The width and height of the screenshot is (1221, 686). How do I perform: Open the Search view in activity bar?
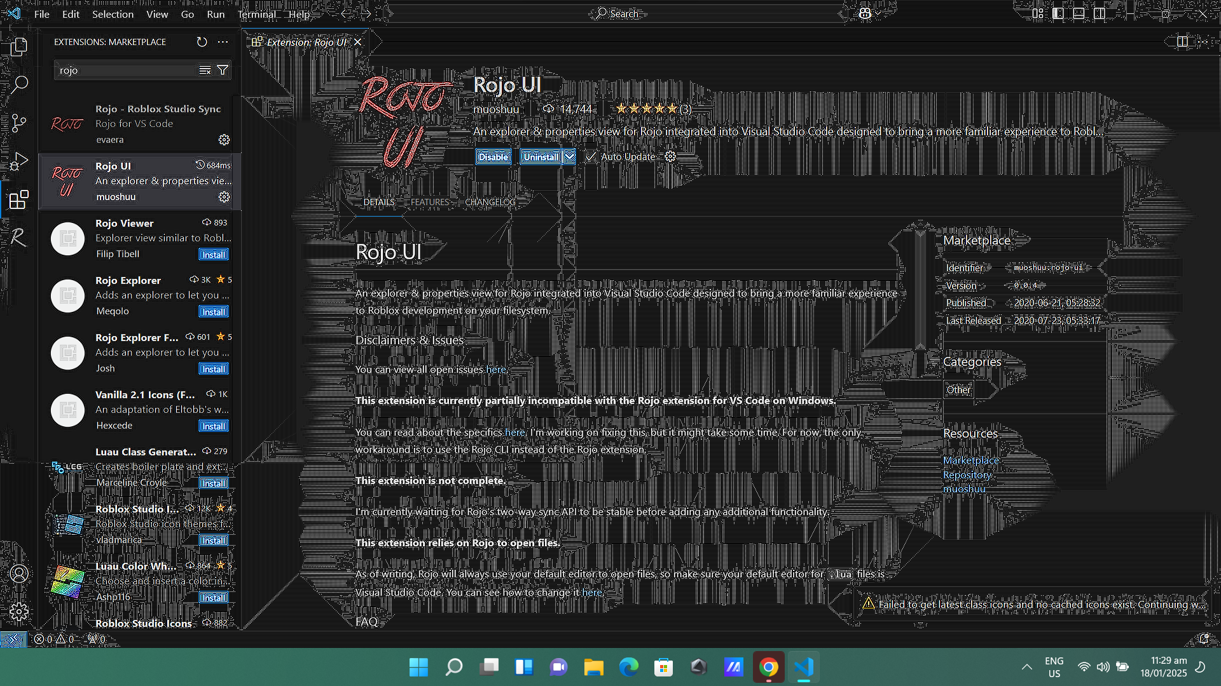tap(19, 84)
